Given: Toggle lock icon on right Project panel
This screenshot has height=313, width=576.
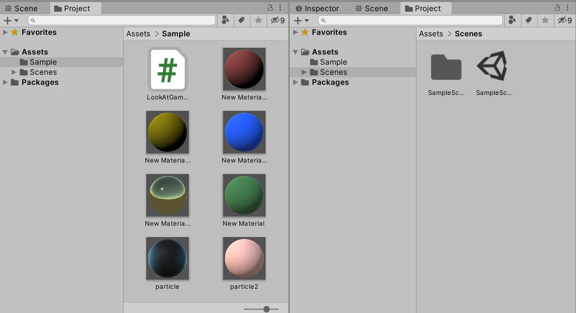Looking at the screenshot, I should pos(557,8).
